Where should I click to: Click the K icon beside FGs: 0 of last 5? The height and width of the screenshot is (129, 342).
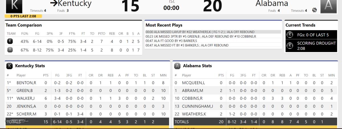(x=290, y=35)
